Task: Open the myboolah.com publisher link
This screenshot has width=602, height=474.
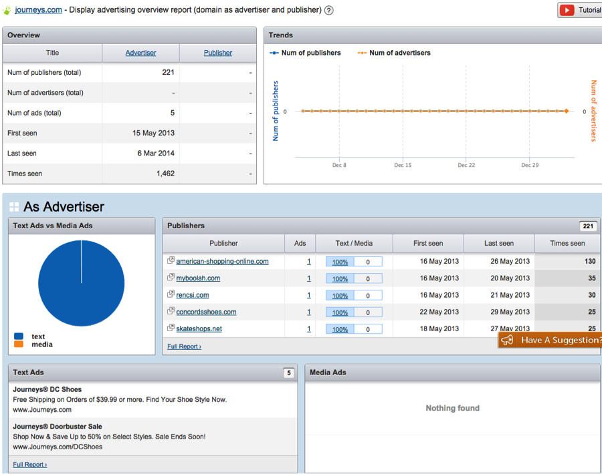Action: [x=198, y=278]
